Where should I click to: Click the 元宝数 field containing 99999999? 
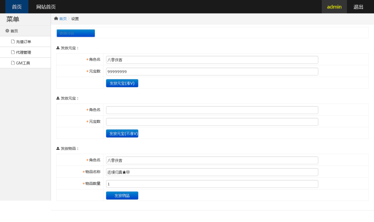tap(212, 71)
